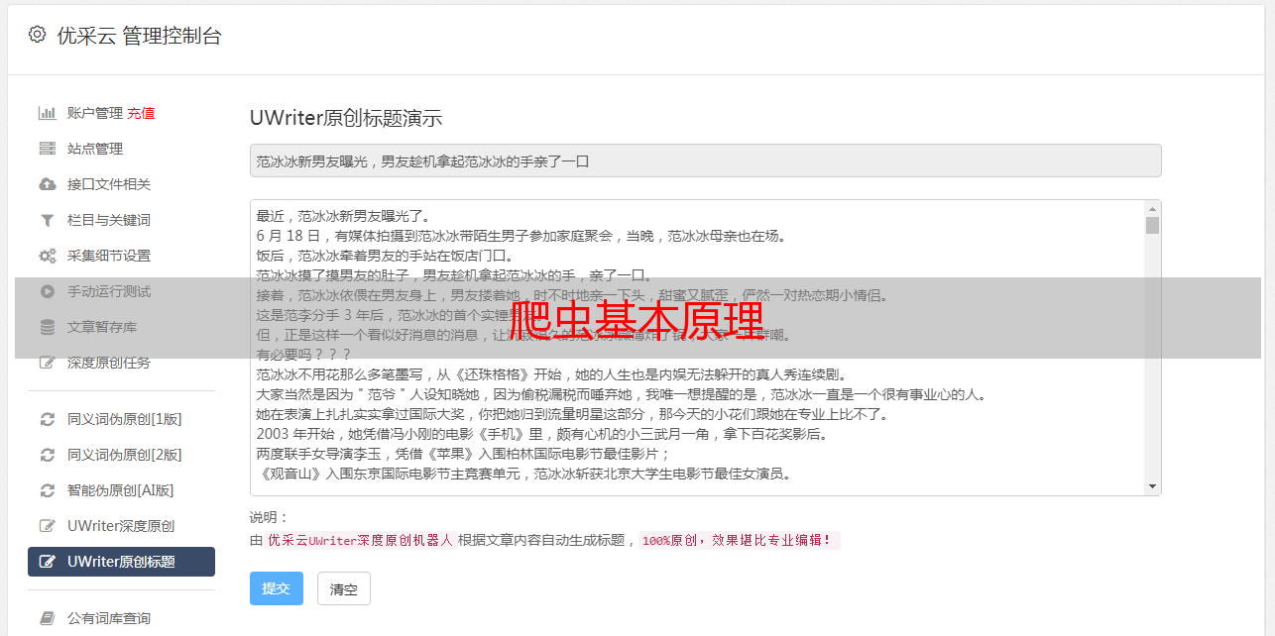Click the gears icon for 采集细节设置

(47, 256)
